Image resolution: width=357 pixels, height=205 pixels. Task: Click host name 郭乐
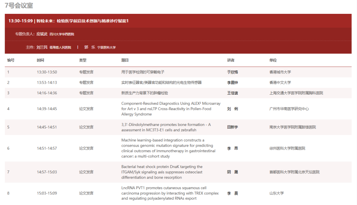tap(90, 47)
